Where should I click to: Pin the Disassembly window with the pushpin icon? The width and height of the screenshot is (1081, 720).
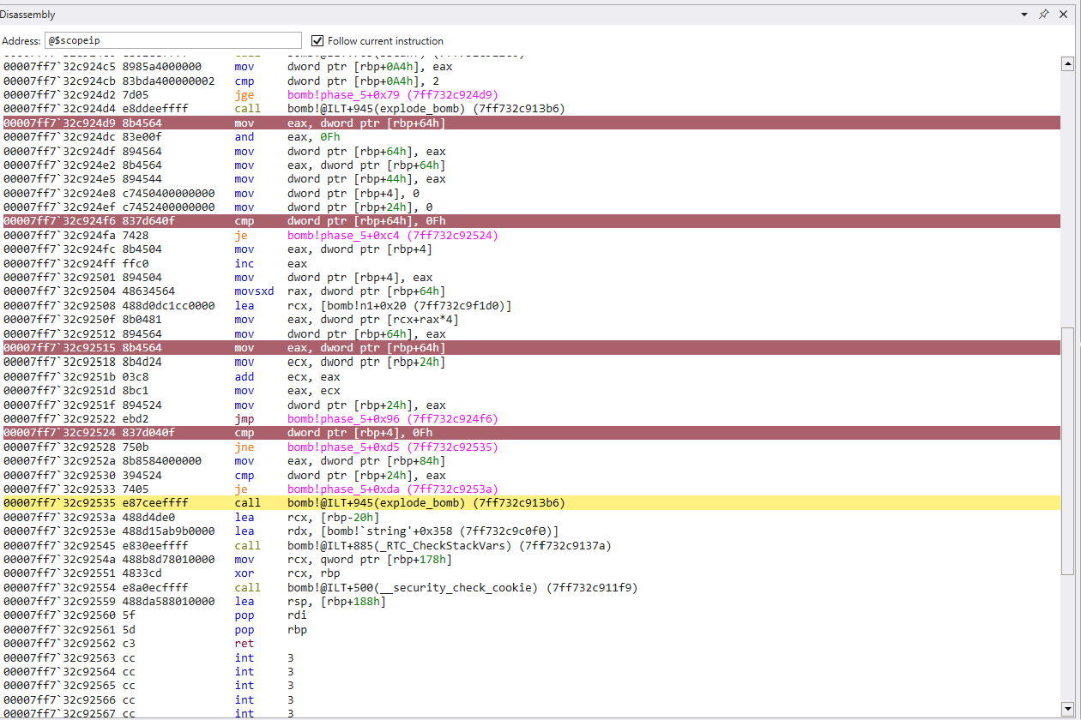[1044, 15]
